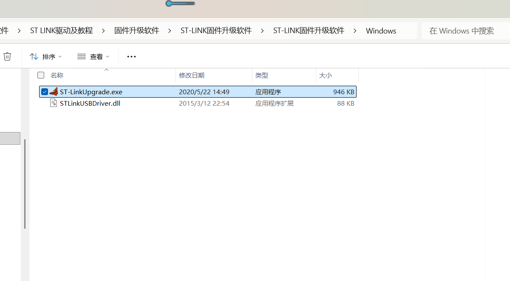
Task: Sort by the 类型 column header
Action: point(262,75)
